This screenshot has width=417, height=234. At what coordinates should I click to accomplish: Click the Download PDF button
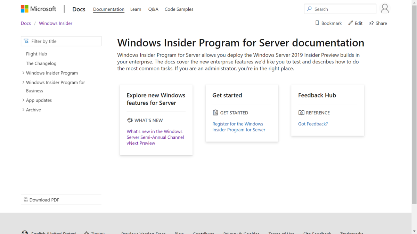[61, 200]
